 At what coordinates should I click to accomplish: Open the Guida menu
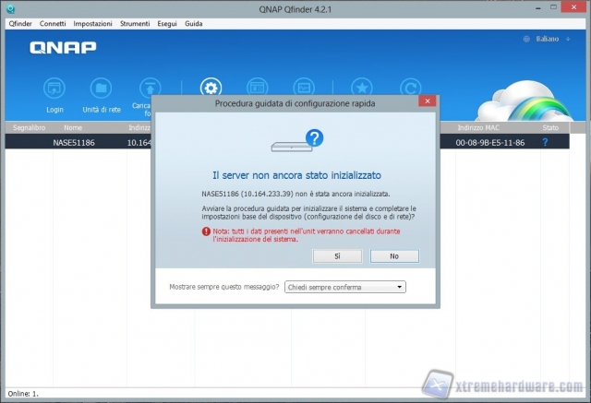point(194,22)
